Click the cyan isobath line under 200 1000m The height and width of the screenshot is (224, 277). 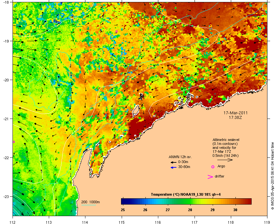[x=88, y=205]
